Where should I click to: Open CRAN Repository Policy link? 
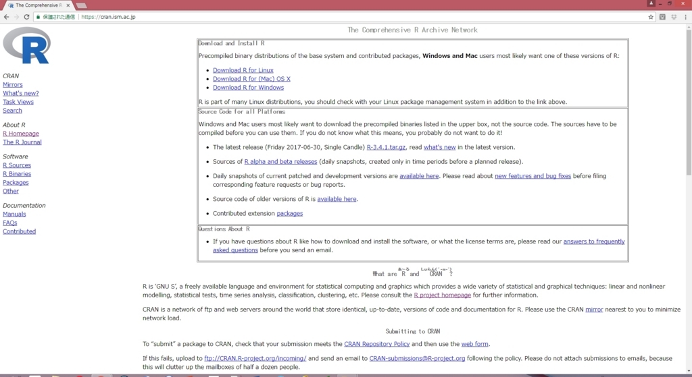click(377, 344)
